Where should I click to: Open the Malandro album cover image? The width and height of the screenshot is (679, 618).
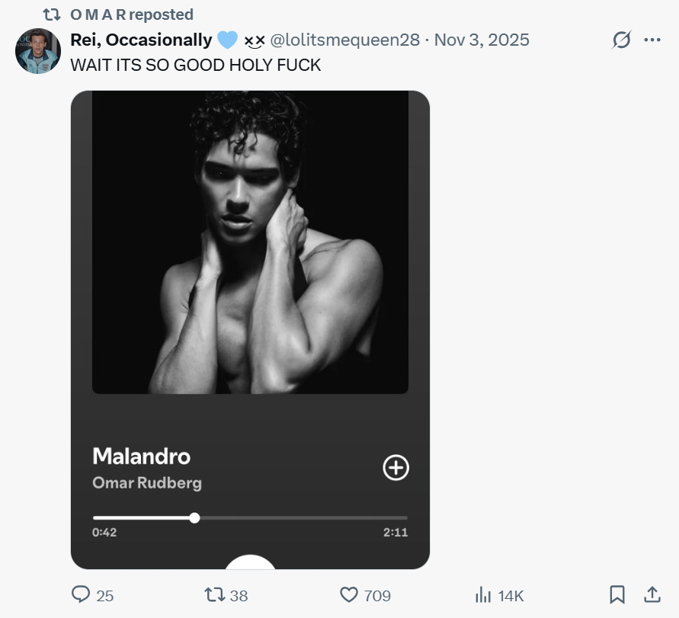[250, 242]
